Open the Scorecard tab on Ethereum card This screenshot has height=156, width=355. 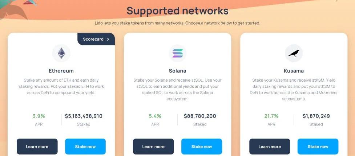pos(94,39)
